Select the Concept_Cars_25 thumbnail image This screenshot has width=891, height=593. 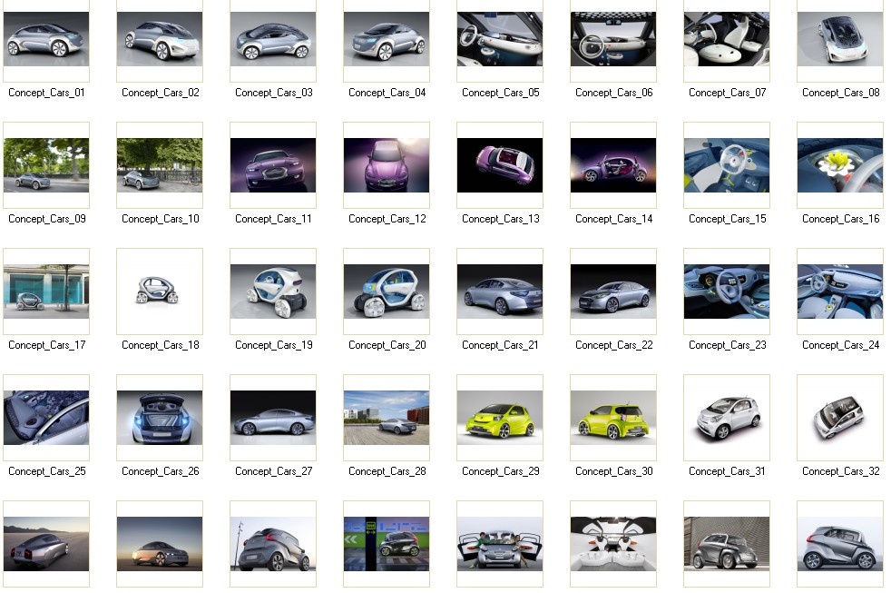coord(46,418)
